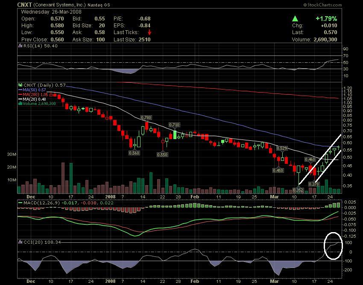Click the 0.460 price marker
The width and height of the screenshot is (363, 285).
coord(310,160)
